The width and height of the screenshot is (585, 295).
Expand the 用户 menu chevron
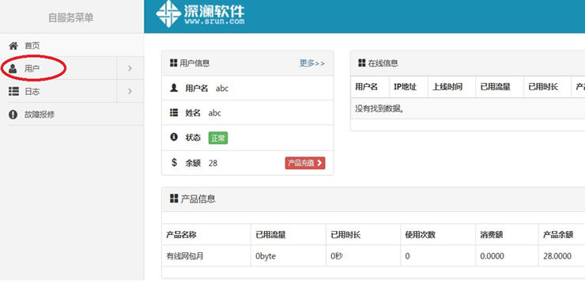pos(130,68)
